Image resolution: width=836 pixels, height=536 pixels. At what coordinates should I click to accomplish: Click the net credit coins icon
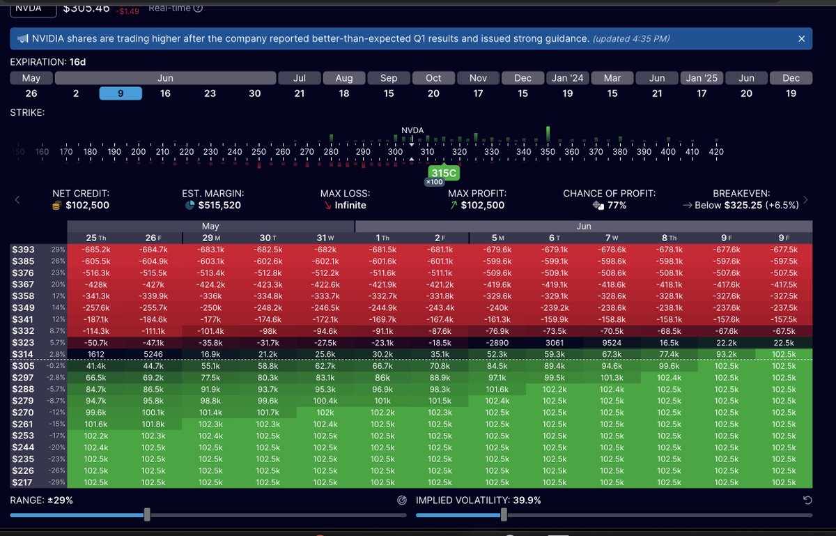tap(58, 206)
